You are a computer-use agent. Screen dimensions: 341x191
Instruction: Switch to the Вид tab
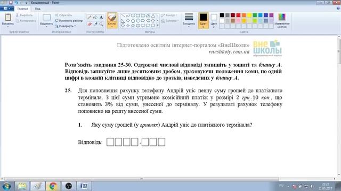click(38, 8)
